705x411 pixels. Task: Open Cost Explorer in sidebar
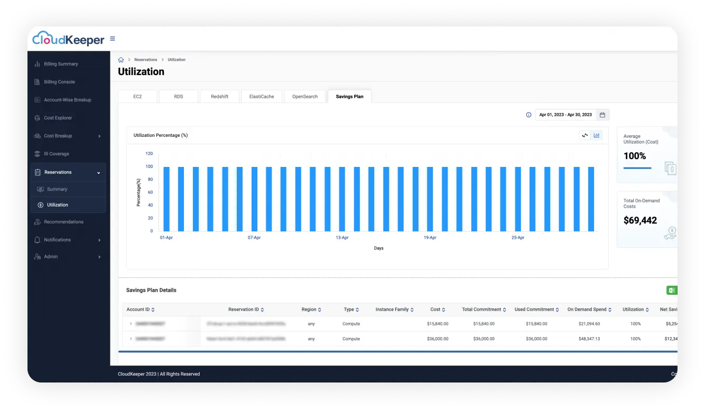coord(58,118)
